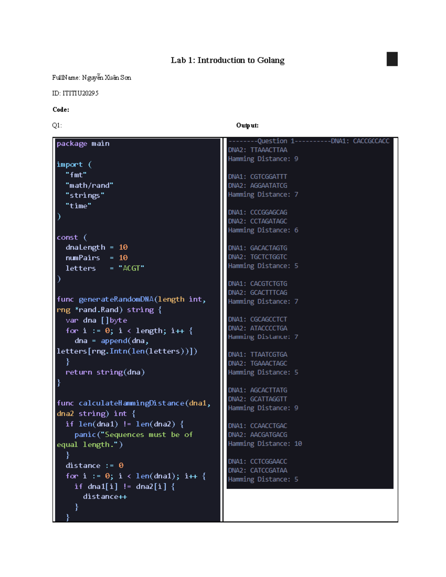Click the "var dna []byte" line

pyautogui.click(x=96, y=320)
